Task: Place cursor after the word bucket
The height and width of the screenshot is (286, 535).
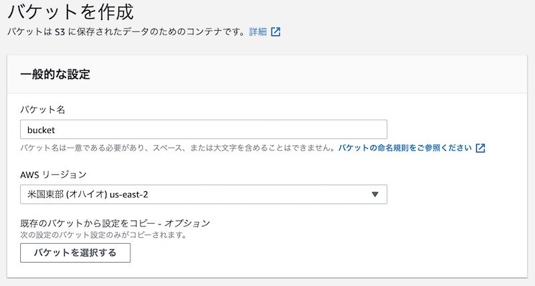Action: pyautogui.click(x=56, y=130)
